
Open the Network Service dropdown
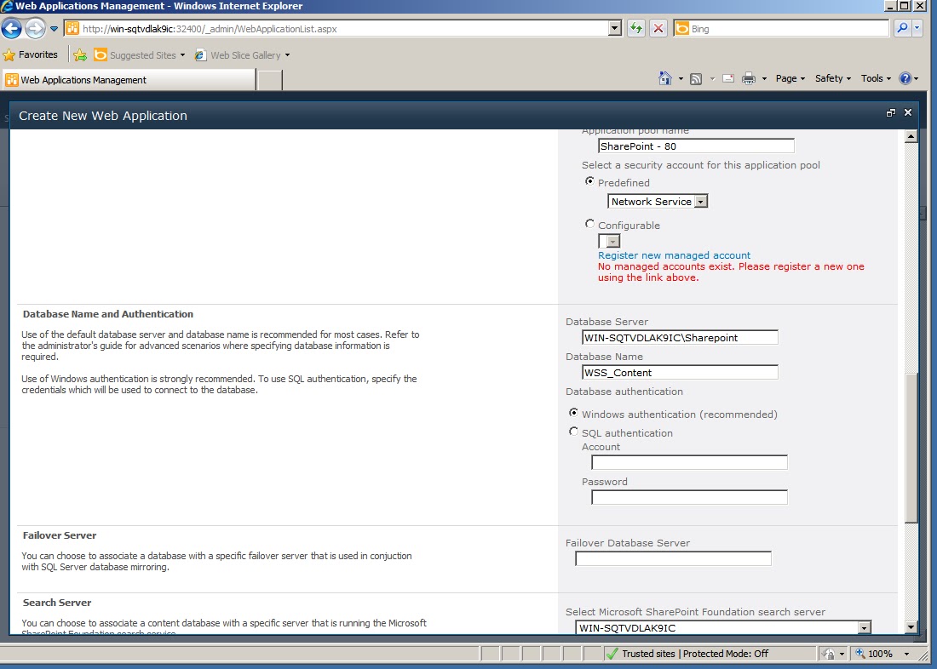click(x=701, y=201)
